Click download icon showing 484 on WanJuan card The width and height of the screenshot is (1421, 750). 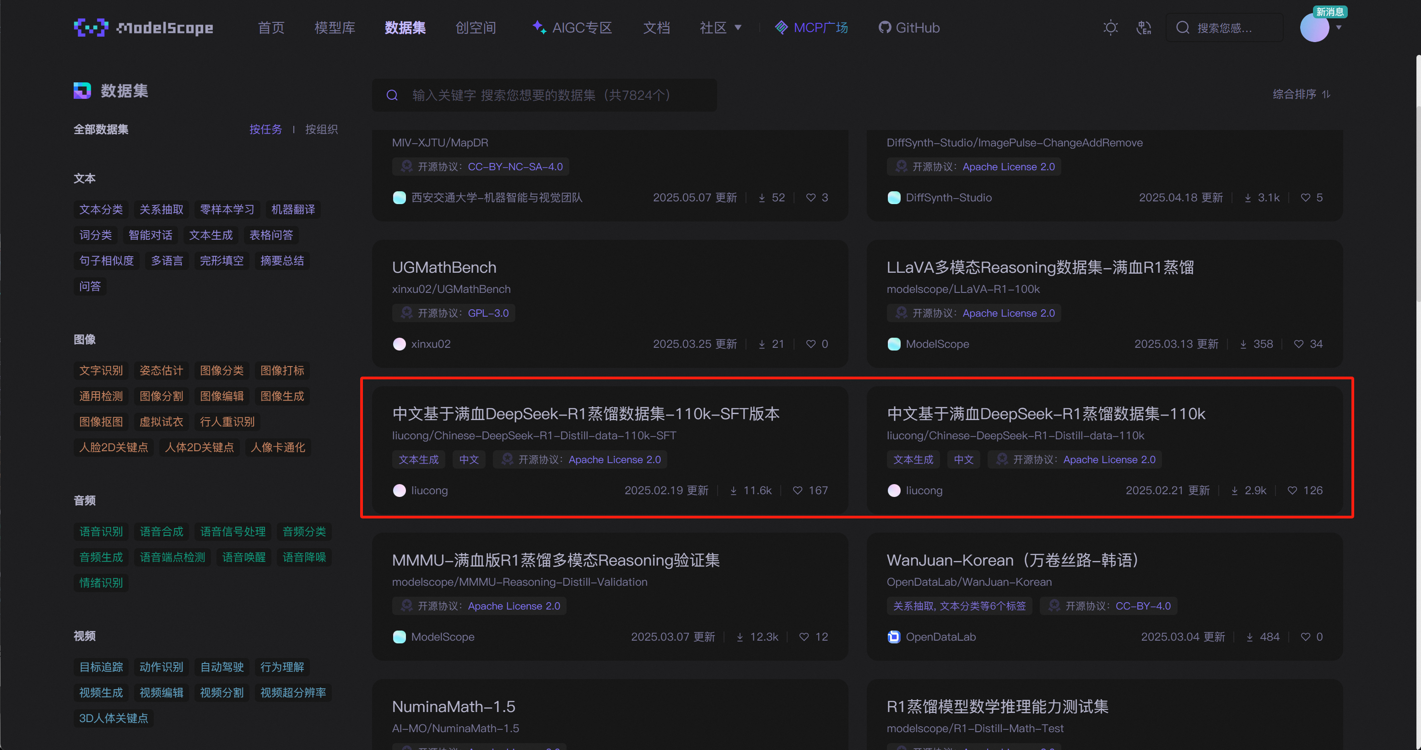[1249, 637]
